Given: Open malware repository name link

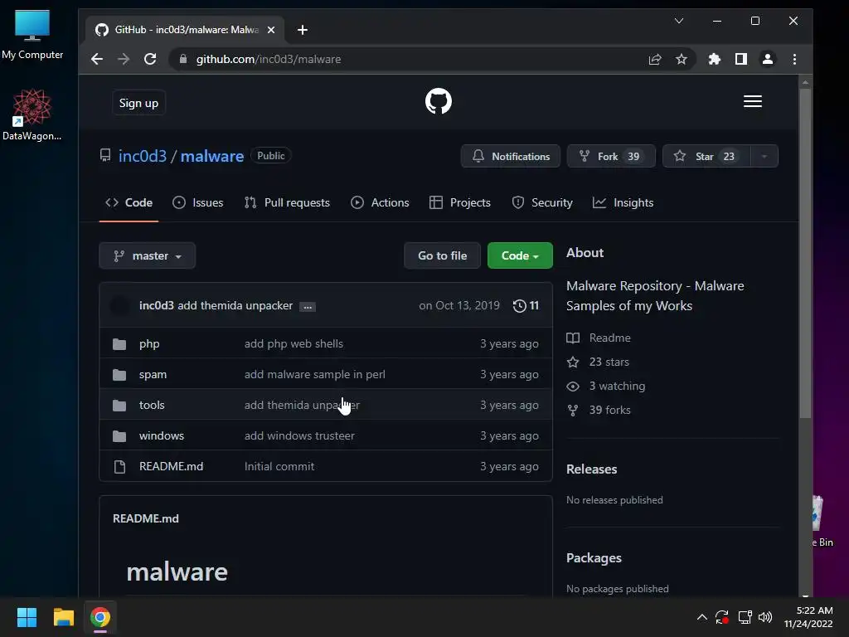Looking at the screenshot, I should coord(211,156).
